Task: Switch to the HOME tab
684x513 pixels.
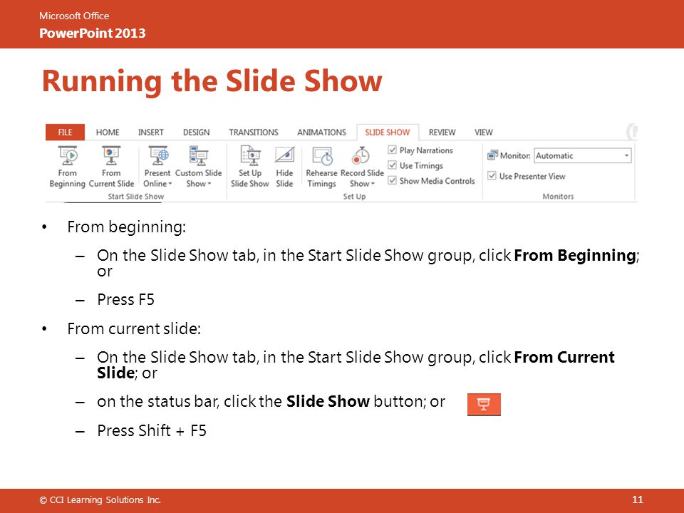Action: [108, 133]
